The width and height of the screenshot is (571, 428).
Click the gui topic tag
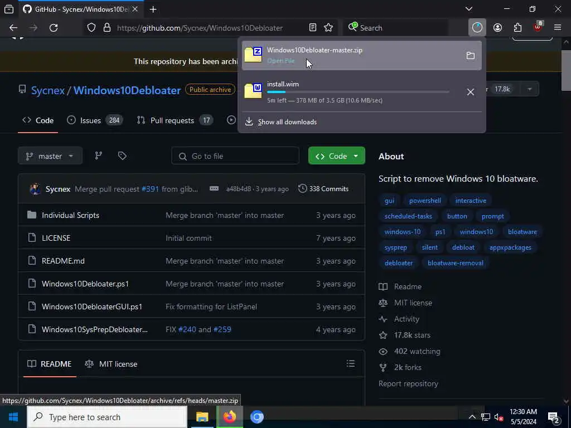pyautogui.click(x=389, y=201)
